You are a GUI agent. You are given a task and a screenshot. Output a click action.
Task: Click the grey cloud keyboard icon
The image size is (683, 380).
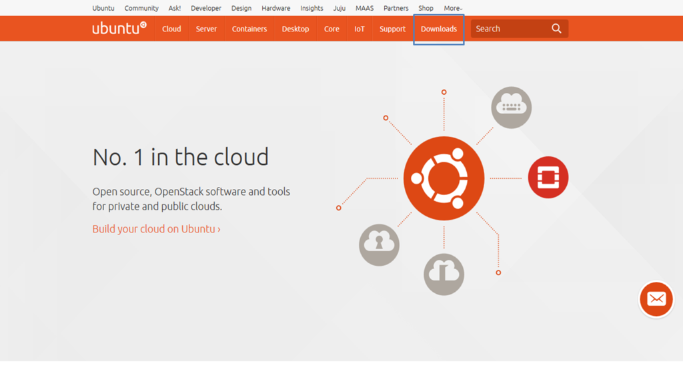pos(512,108)
